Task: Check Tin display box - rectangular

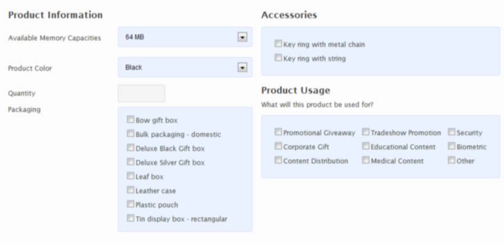Action: click(x=130, y=218)
